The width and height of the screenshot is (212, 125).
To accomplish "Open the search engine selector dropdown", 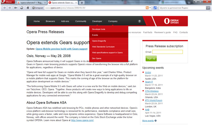I will tap(156, 8).
